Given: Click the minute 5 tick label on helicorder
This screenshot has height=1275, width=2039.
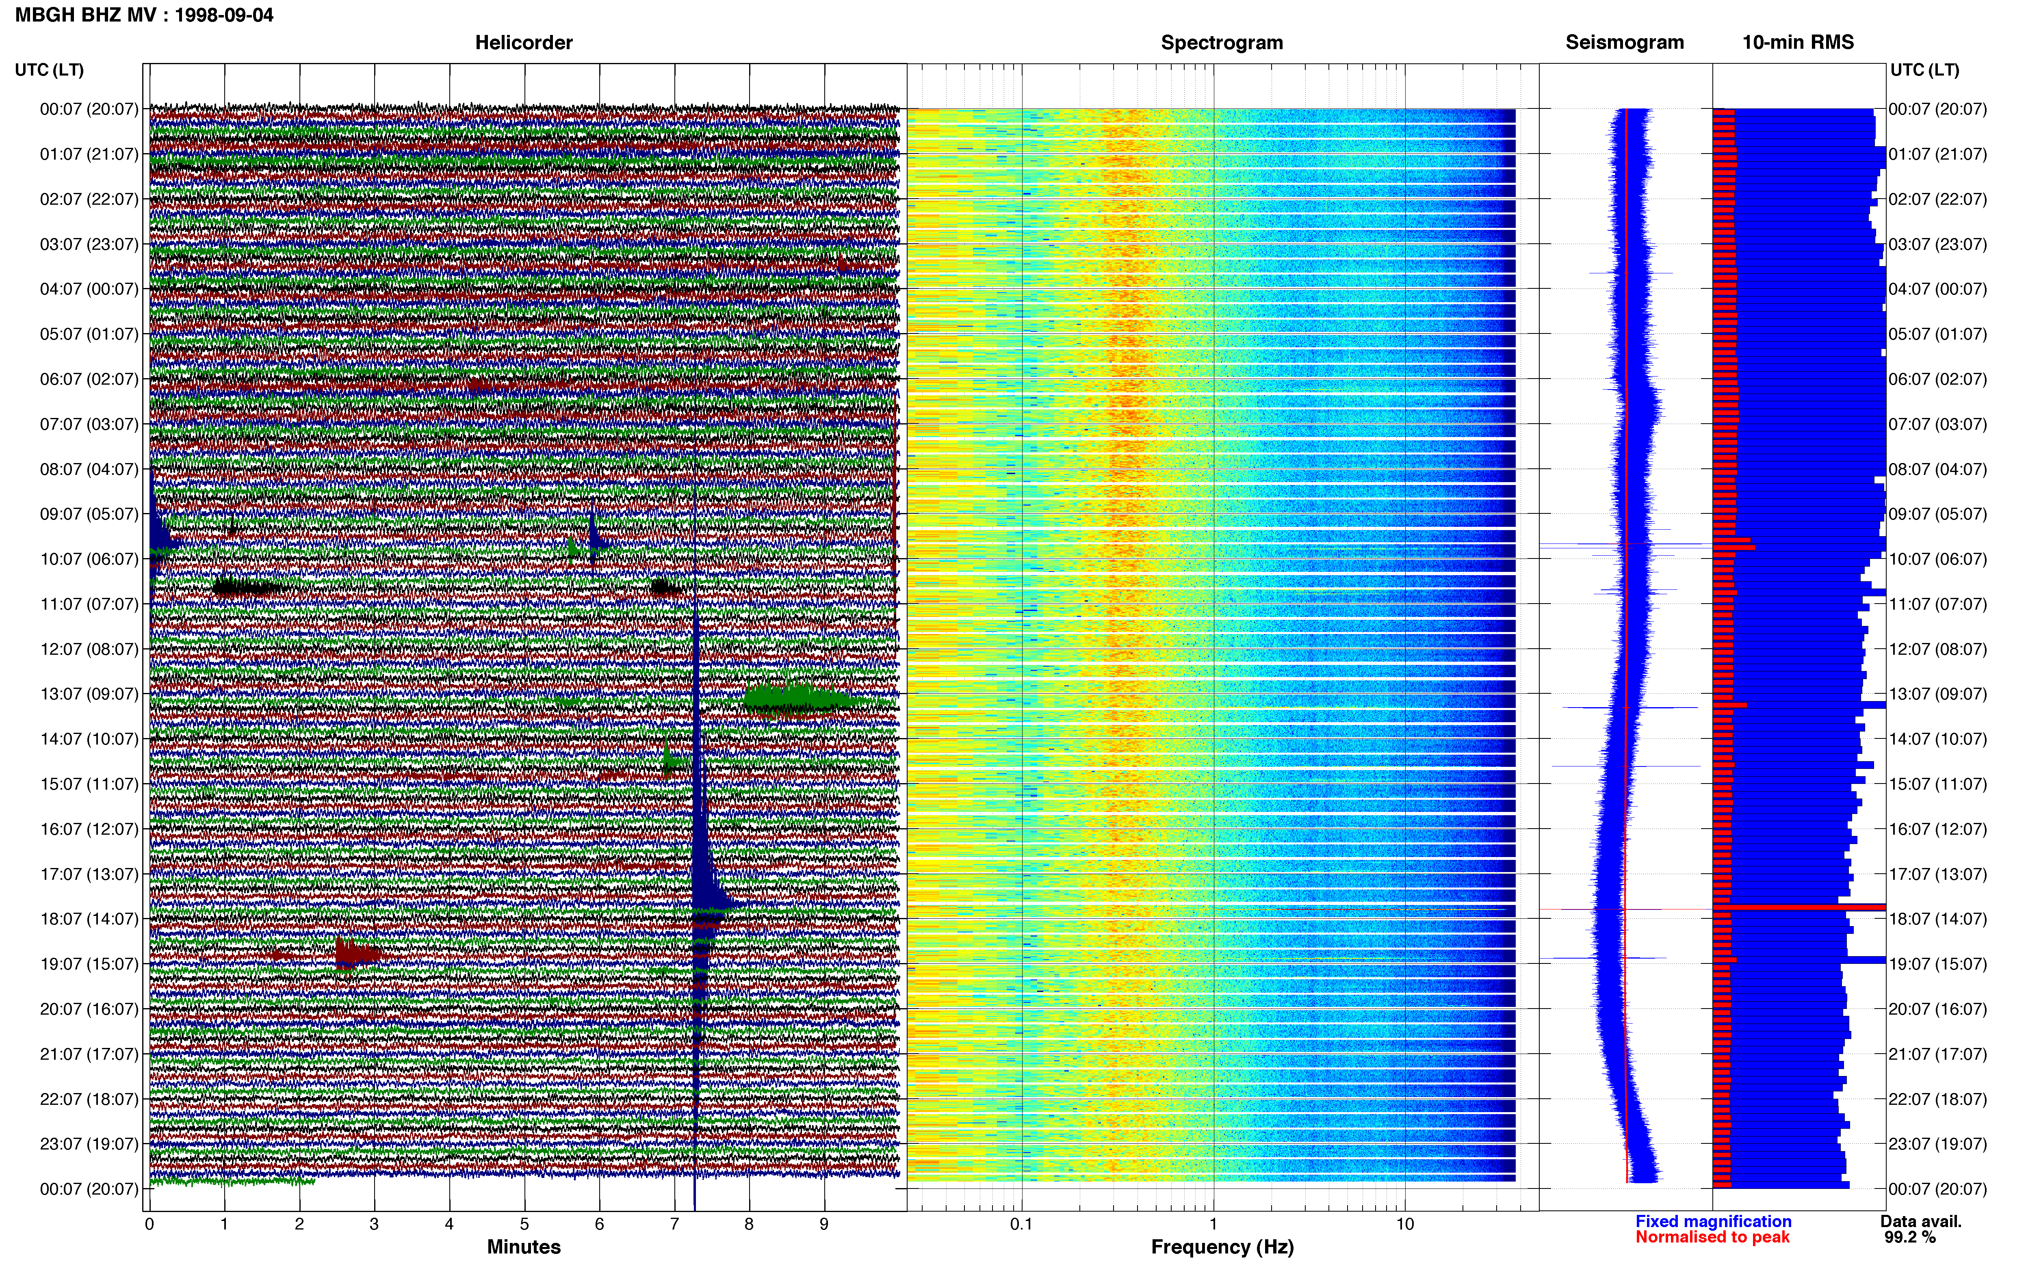Looking at the screenshot, I should tap(524, 1223).
